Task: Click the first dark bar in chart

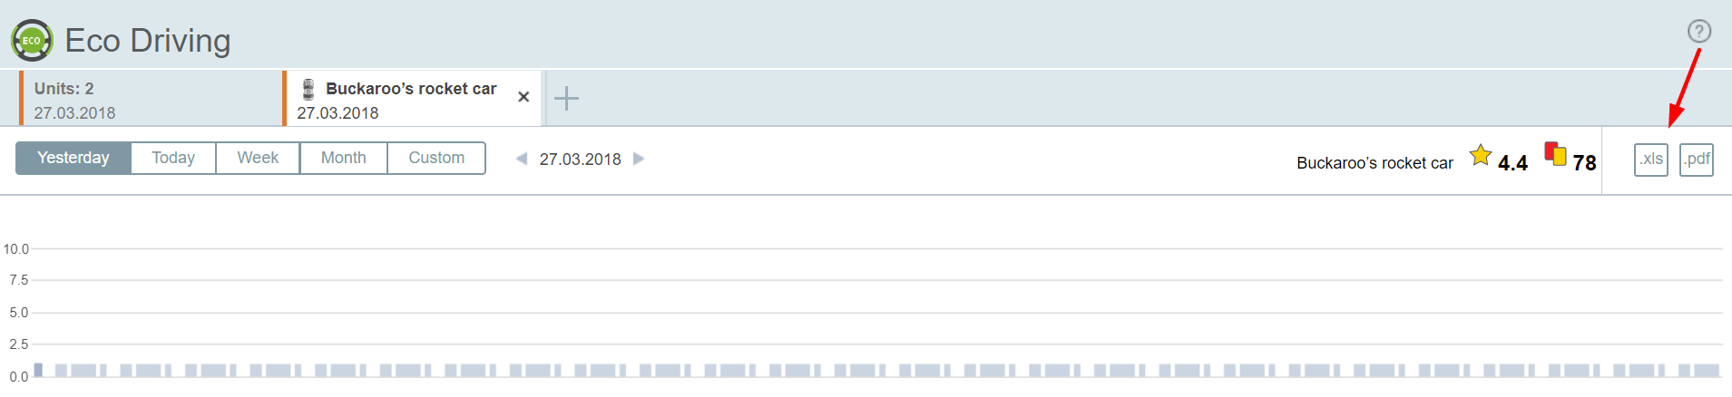Action: 38,370
